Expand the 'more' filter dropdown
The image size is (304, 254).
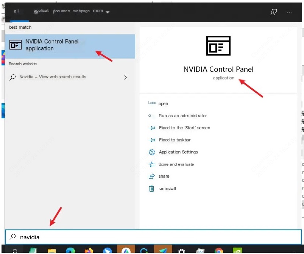click(101, 11)
